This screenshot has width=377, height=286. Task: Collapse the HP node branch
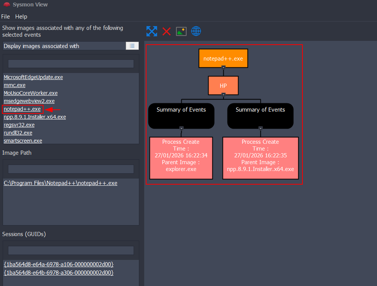pyautogui.click(x=223, y=94)
